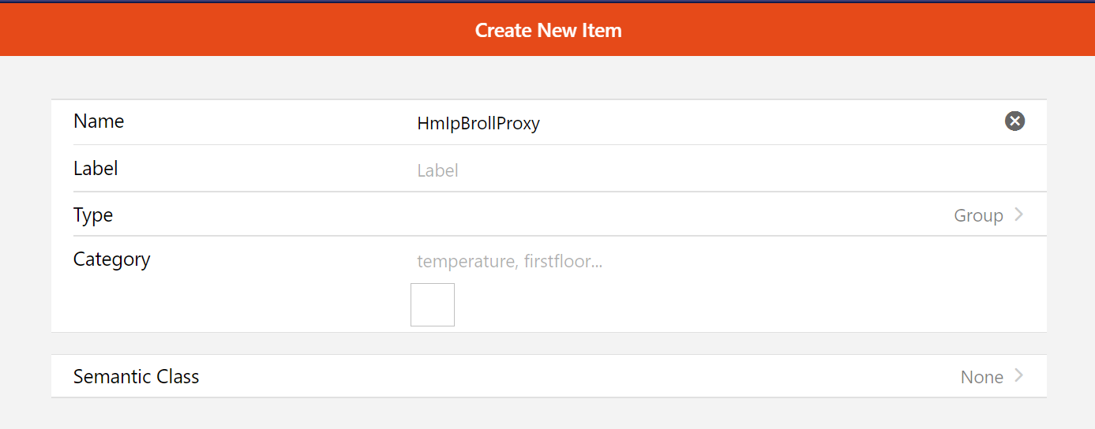This screenshot has width=1095, height=429.
Task: Click the "Name" row label text
Action: 99,121
